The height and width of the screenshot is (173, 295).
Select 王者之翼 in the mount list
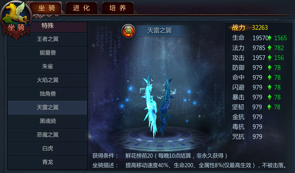click(x=47, y=39)
